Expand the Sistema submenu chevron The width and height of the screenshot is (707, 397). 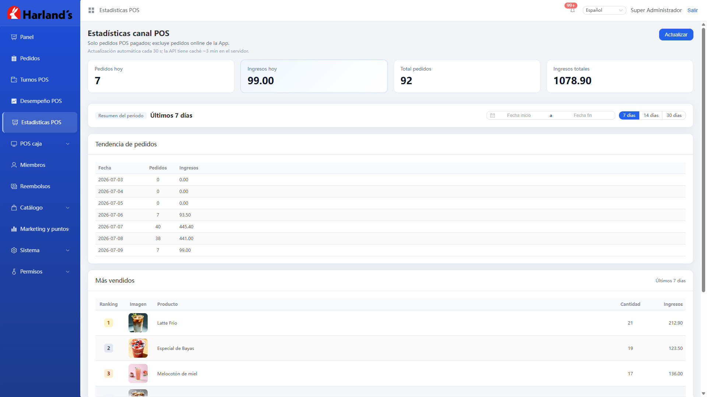click(68, 250)
